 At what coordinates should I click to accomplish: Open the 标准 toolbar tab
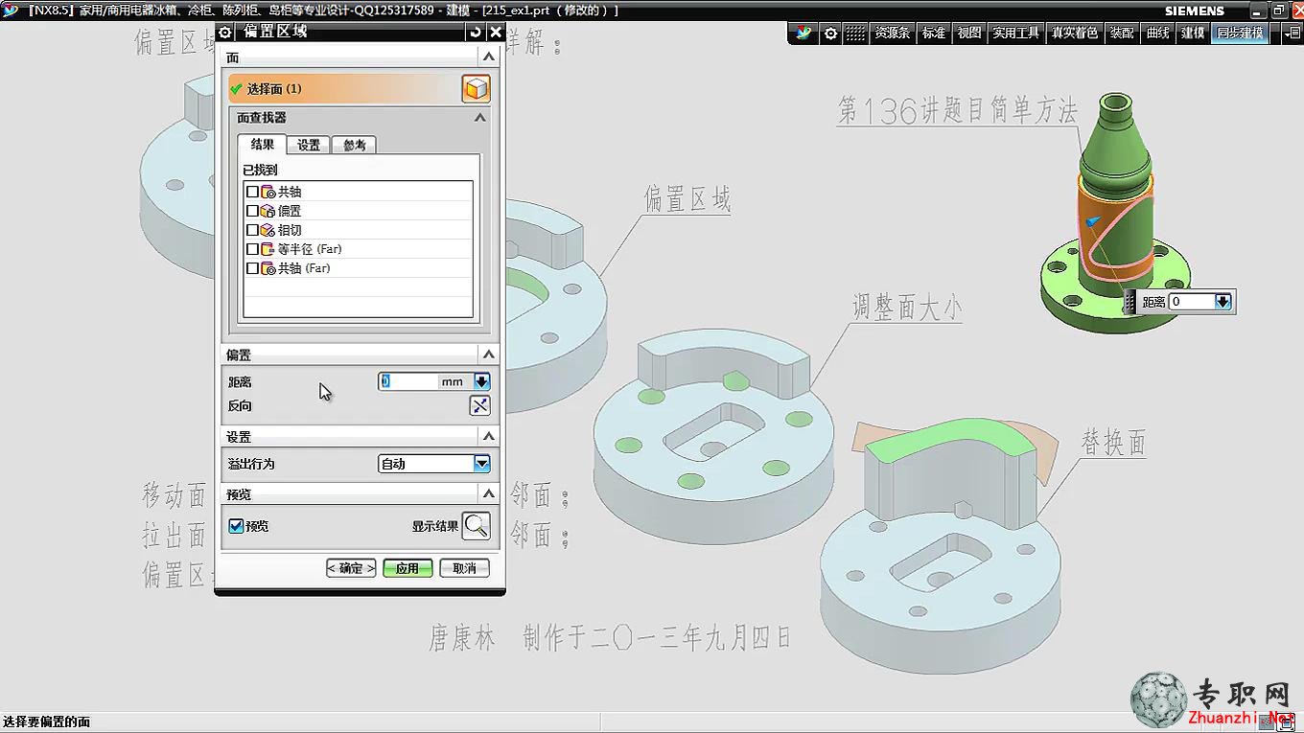coord(934,33)
